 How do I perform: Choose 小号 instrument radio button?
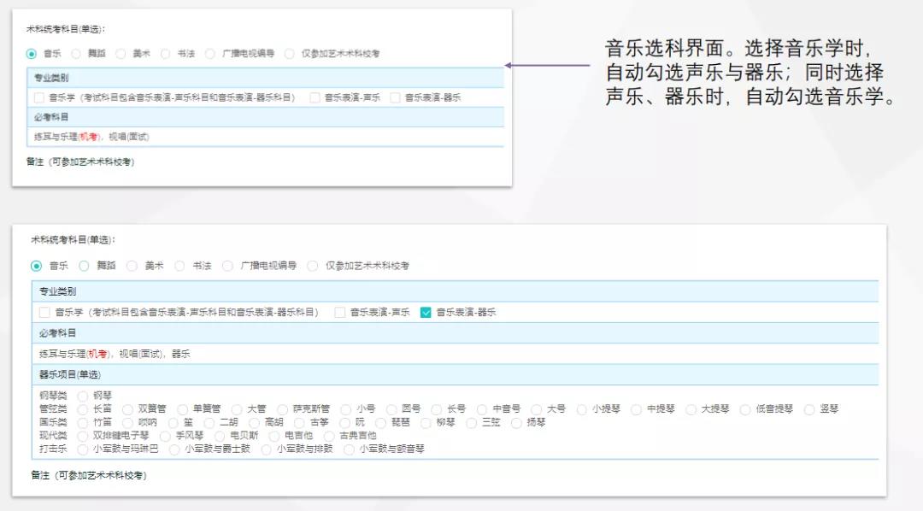click(x=346, y=409)
